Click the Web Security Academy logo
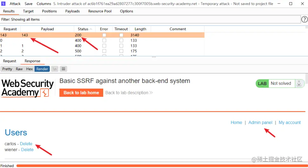The width and height of the screenshot is (308, 168). pyautogui.click(x=28, y=88)
